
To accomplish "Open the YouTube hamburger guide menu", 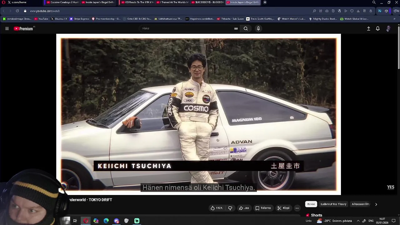I will pyautogui.click(x=7, y=28).
